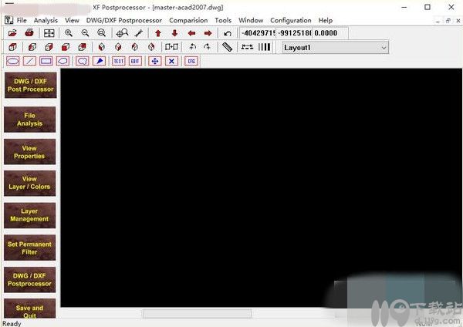
Task: Open the File menu
Action: tap(22, 20)
